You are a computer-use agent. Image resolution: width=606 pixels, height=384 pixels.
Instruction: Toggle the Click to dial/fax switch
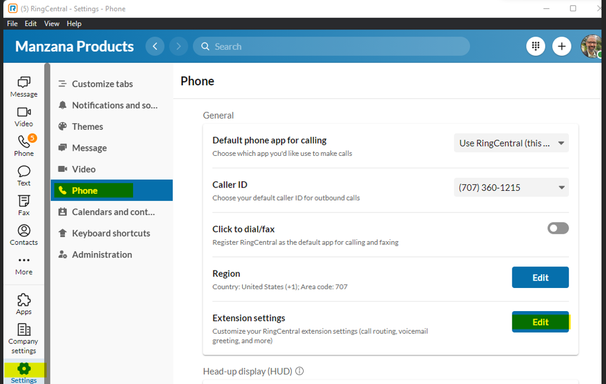point(557,228)
